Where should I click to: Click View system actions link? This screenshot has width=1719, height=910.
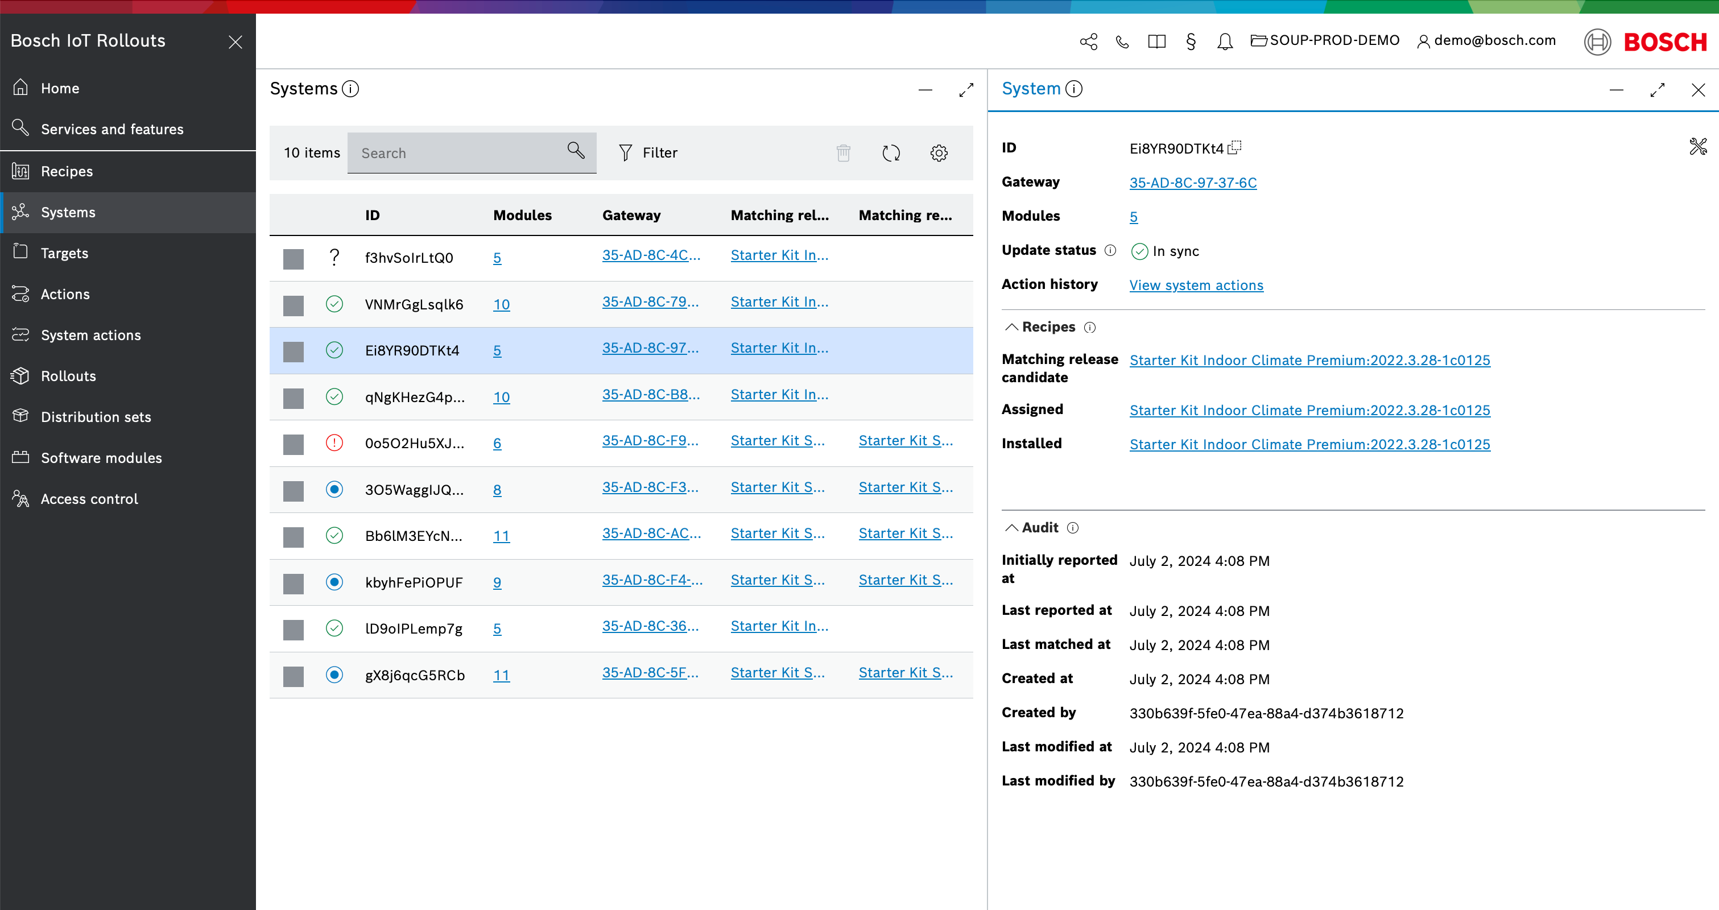pos(1196,286)
